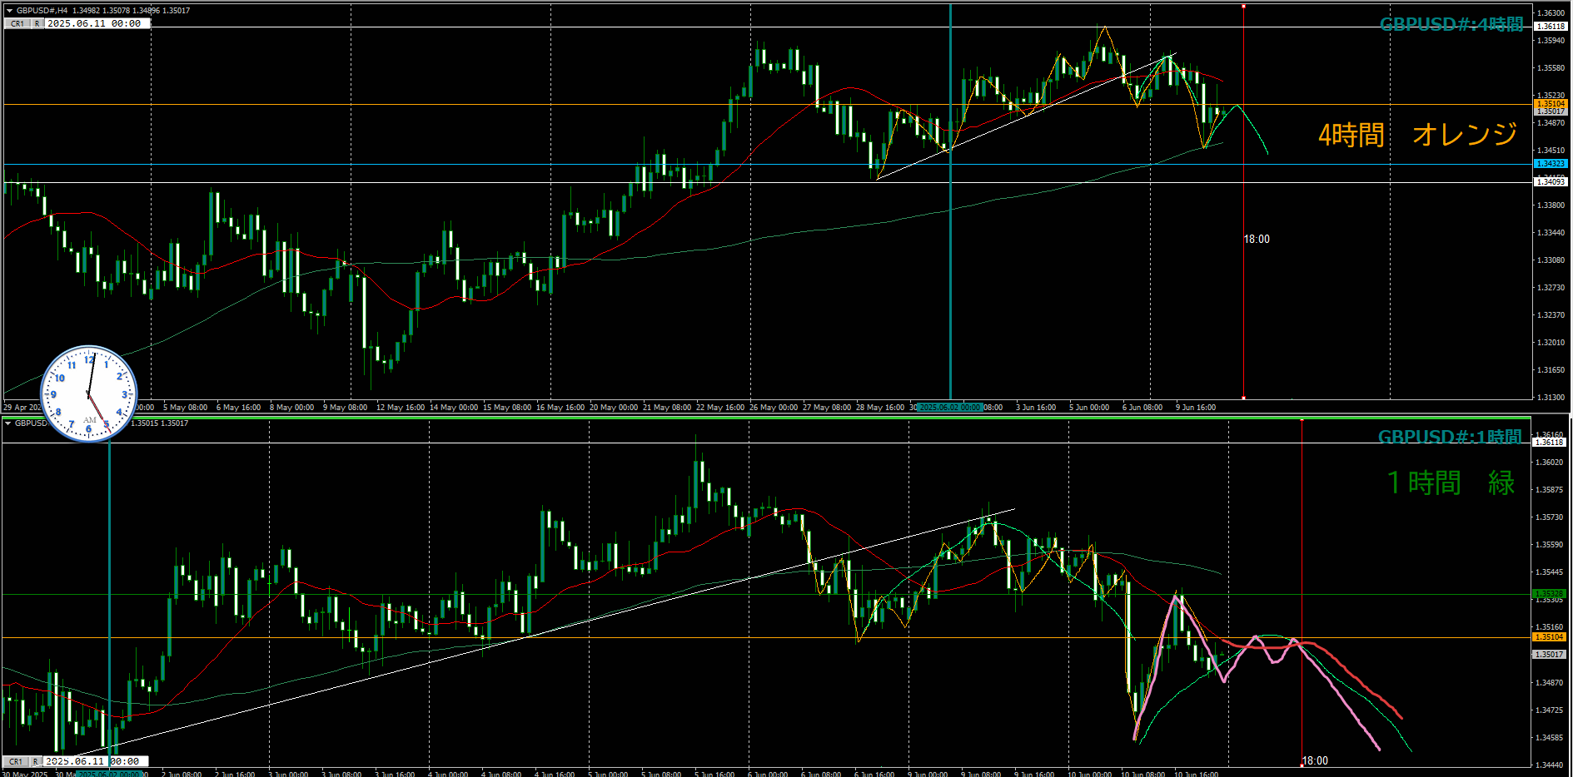The width and height of the screenshot is (1573, 777).
Task: Select the teal 2025.06.02 time marker on H4 axis
Action: 950,408
